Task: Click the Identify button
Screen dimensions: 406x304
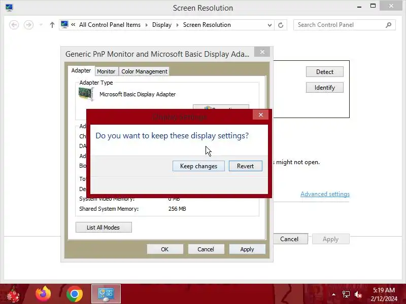Action: (325, 88)
